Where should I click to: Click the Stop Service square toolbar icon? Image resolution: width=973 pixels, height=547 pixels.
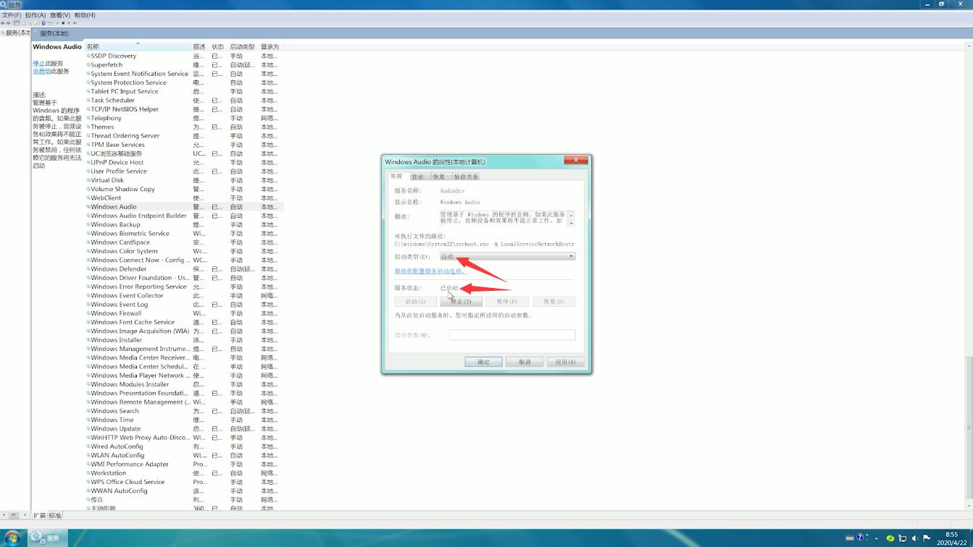click(x=63, y=23)
